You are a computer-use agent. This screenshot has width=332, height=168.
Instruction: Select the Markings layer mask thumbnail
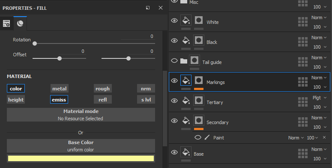click(199, 80)
